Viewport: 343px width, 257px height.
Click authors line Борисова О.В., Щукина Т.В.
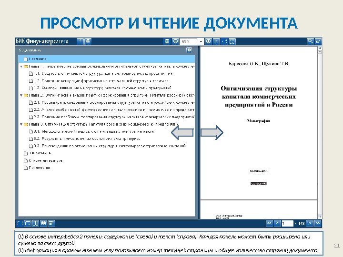point(259,64)
